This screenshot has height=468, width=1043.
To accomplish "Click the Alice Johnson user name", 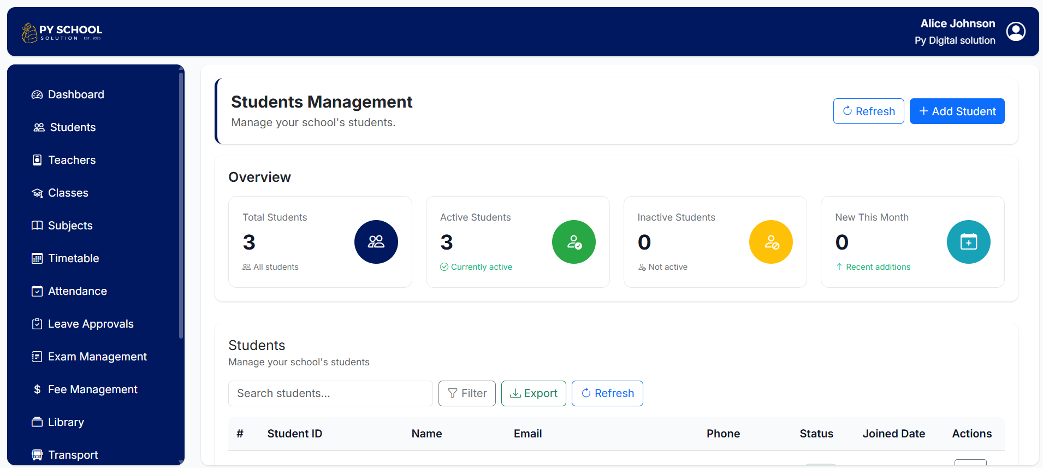I will [958, 23].
